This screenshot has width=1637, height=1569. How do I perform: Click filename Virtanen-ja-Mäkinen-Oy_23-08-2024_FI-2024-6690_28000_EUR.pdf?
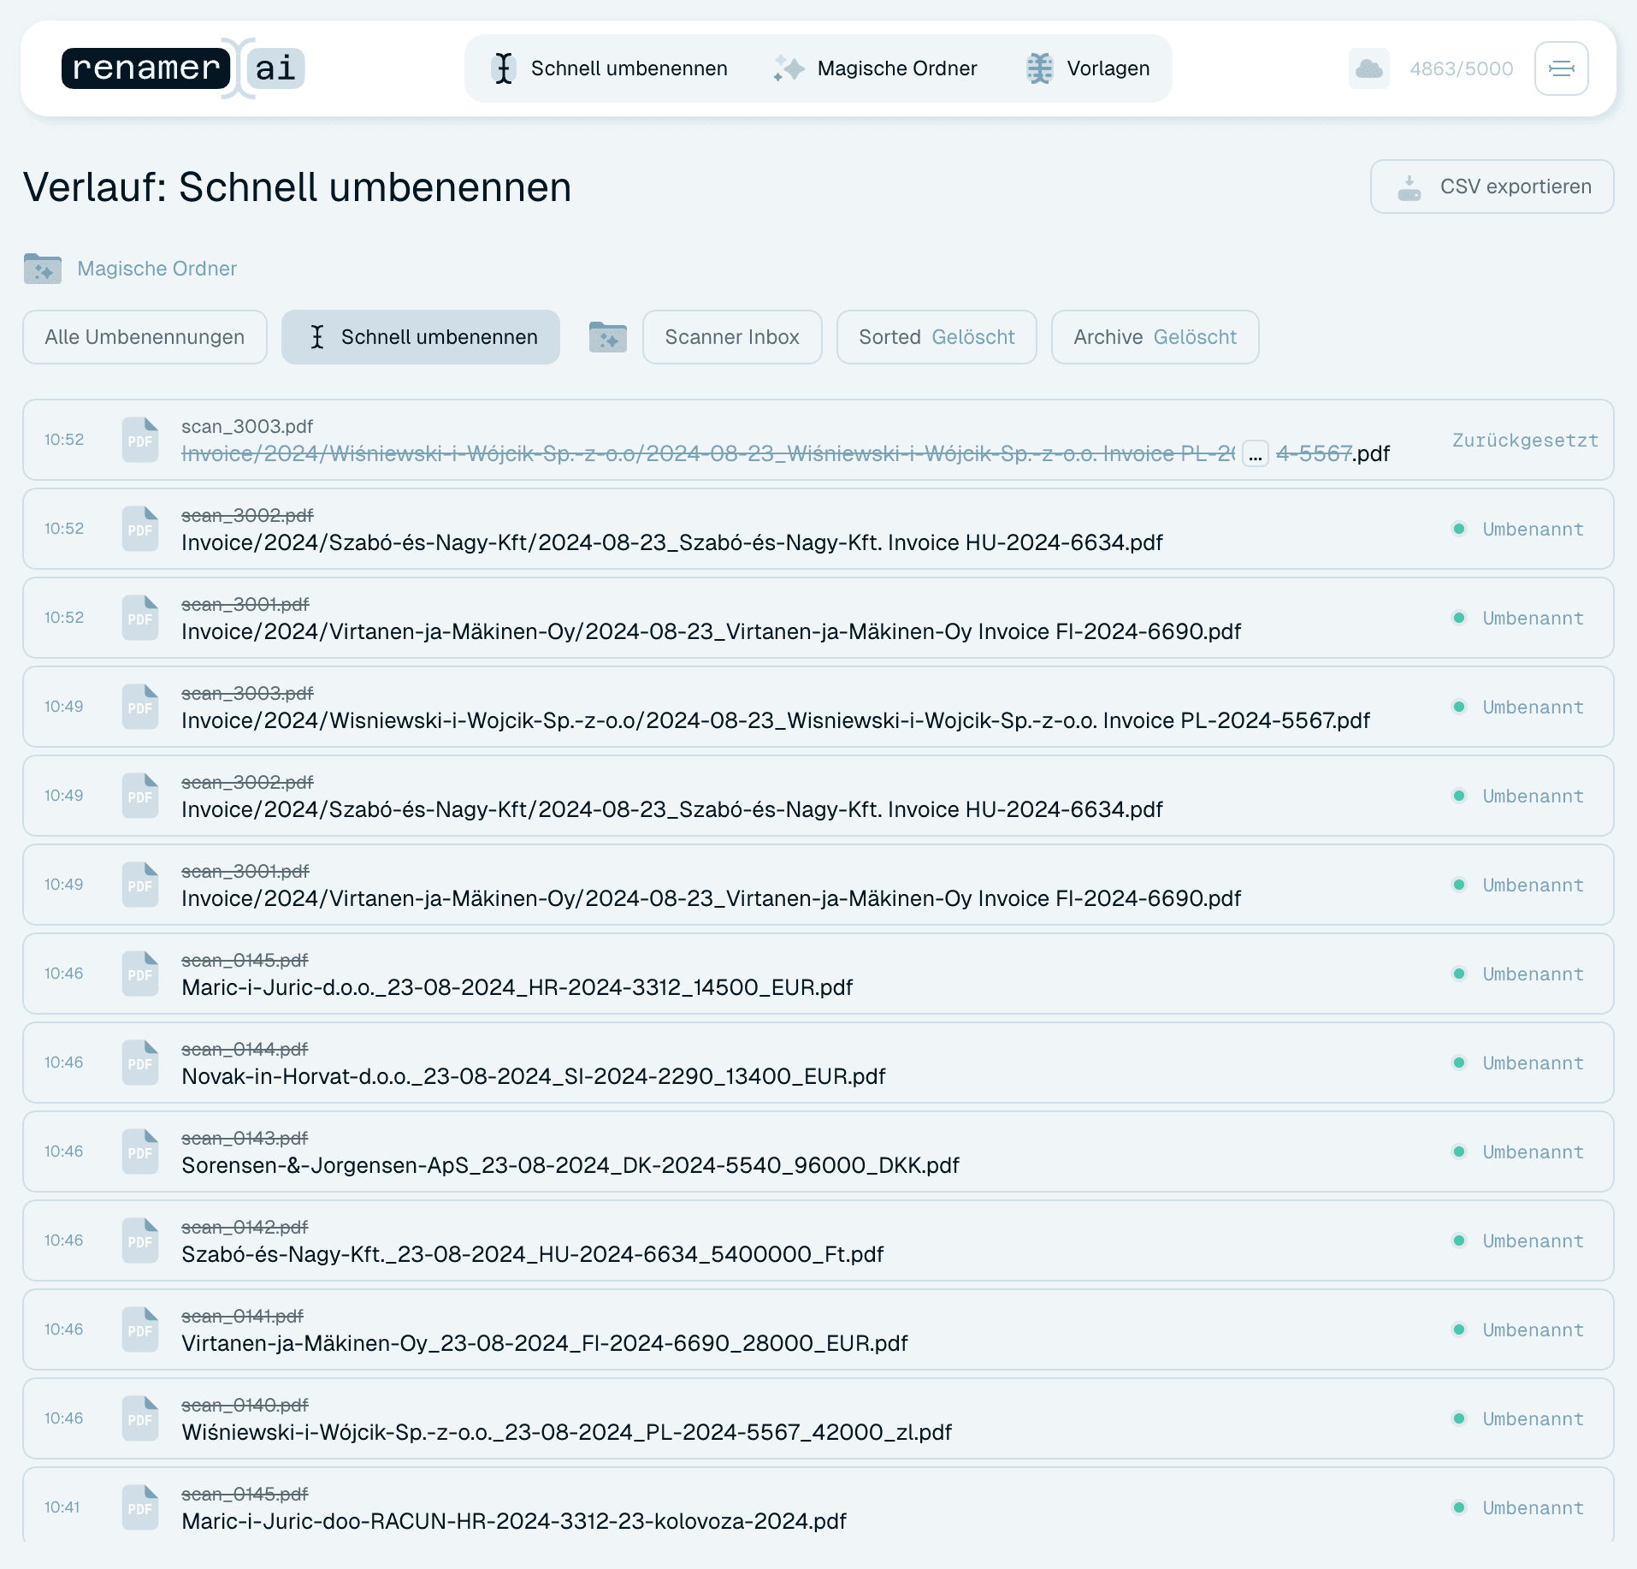[x=545, y=1343]
